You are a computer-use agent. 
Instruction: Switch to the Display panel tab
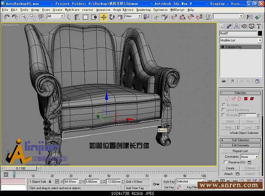click(251, 26)
